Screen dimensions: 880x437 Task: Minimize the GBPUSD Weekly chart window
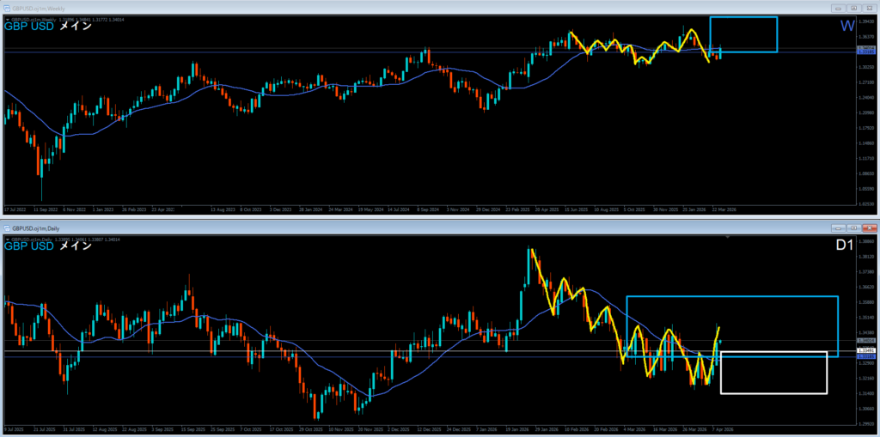[839, 8]
